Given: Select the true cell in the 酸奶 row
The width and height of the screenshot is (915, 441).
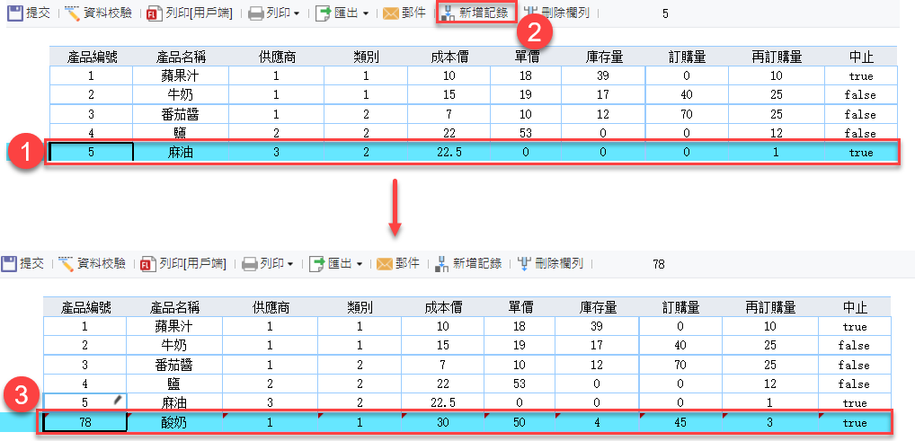Looking at the screenshot, I should 854,423.
